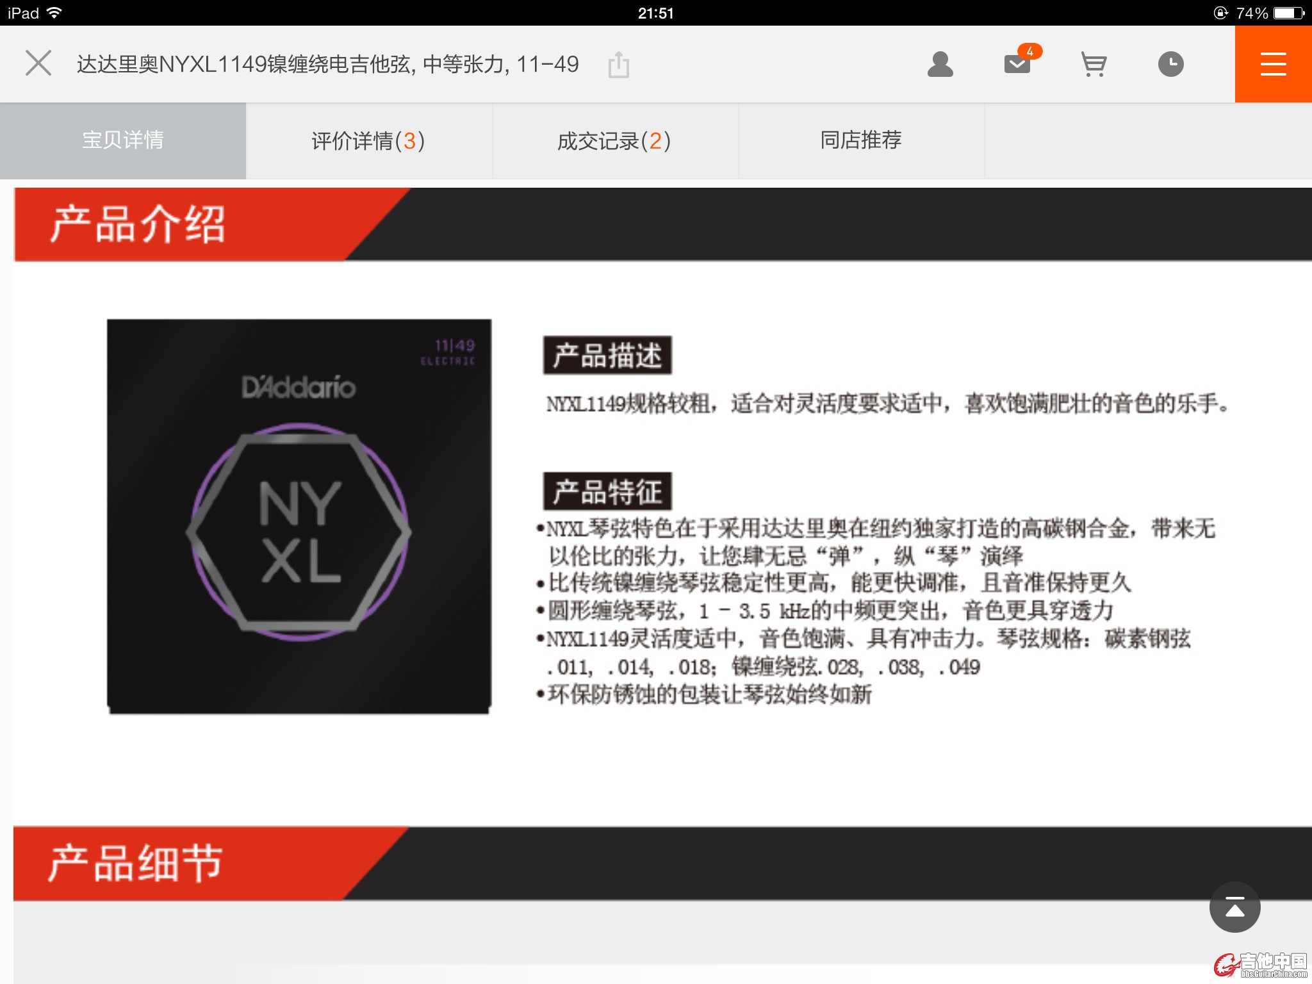Viewport: 1312px width, 984px height.
Task: Tap the 产品特征 heading label
Action: [607, 491]
